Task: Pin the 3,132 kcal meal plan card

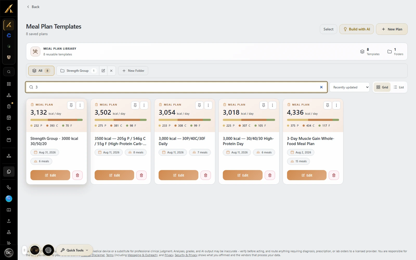Action: point(71,105)
